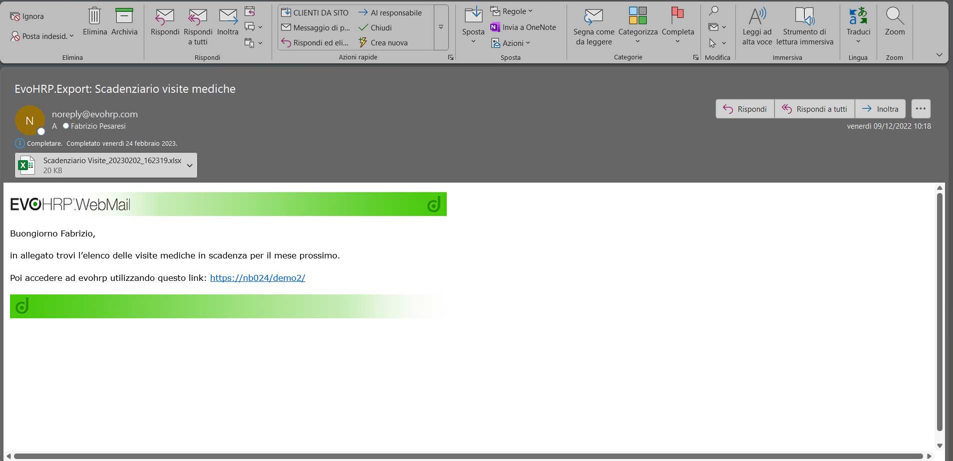Open Strumento di lettura immersiva
This screenshot has width=953, height=461.
[x=804, y=16]
